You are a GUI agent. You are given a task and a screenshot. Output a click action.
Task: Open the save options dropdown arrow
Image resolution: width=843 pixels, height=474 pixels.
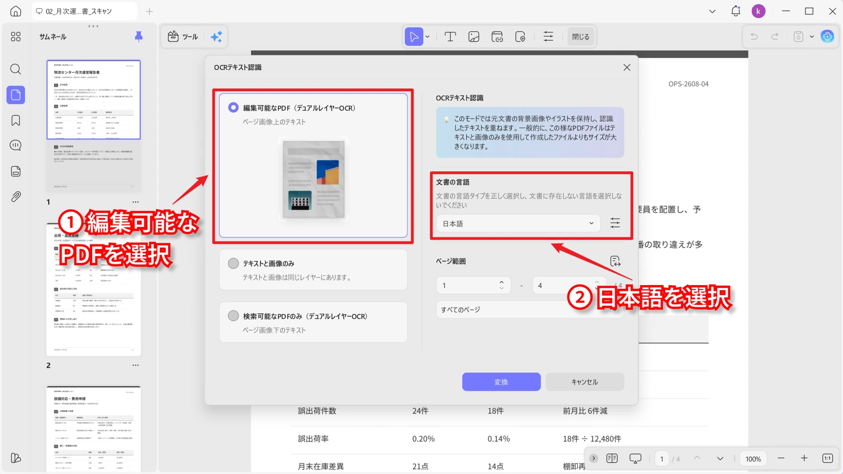(x=812, y=37)
